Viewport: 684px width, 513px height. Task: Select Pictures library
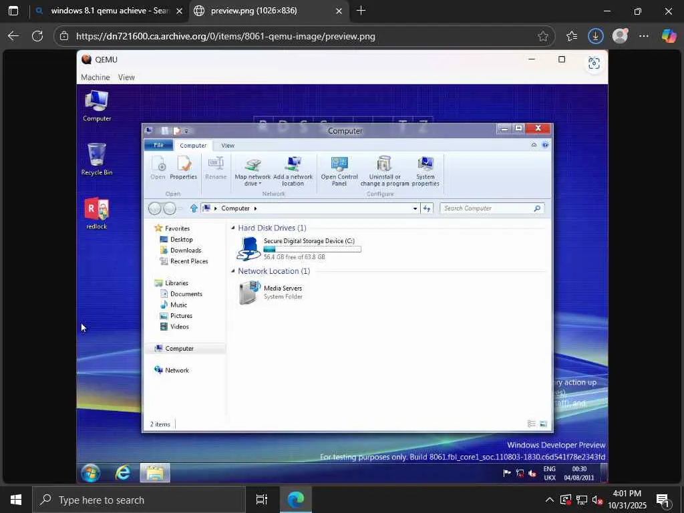click(x=181, y=315)
